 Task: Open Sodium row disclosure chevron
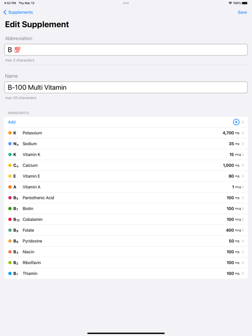coord(243,143)
